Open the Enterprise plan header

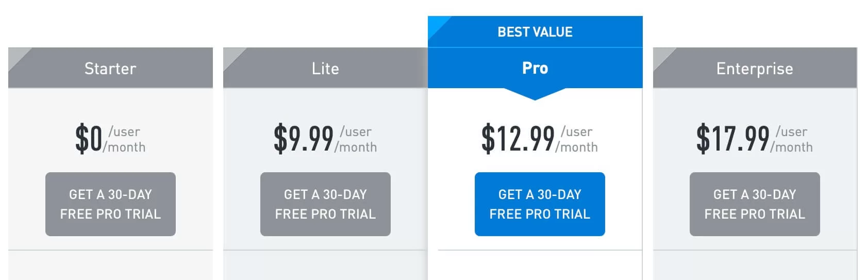click(x=755, y=68)
